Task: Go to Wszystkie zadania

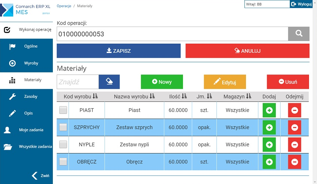Action: (26, 147)
